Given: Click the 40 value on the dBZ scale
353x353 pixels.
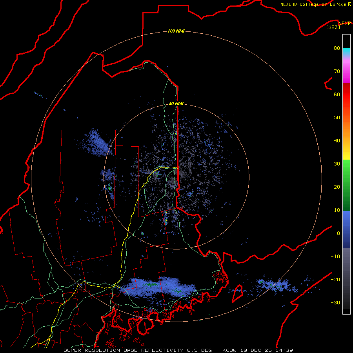Looking at the screenshot, I should [x=337, y=141].
